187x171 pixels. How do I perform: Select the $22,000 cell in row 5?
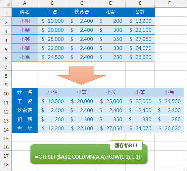(x=52, y=48)
